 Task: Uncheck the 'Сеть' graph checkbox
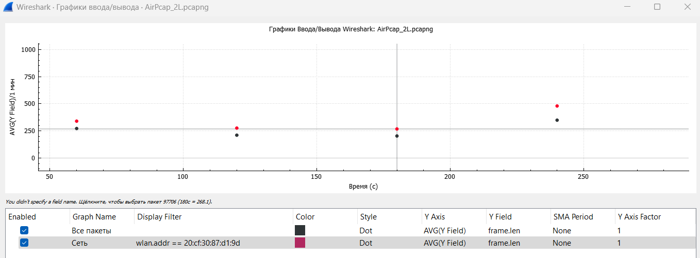(x=24, y=243)
